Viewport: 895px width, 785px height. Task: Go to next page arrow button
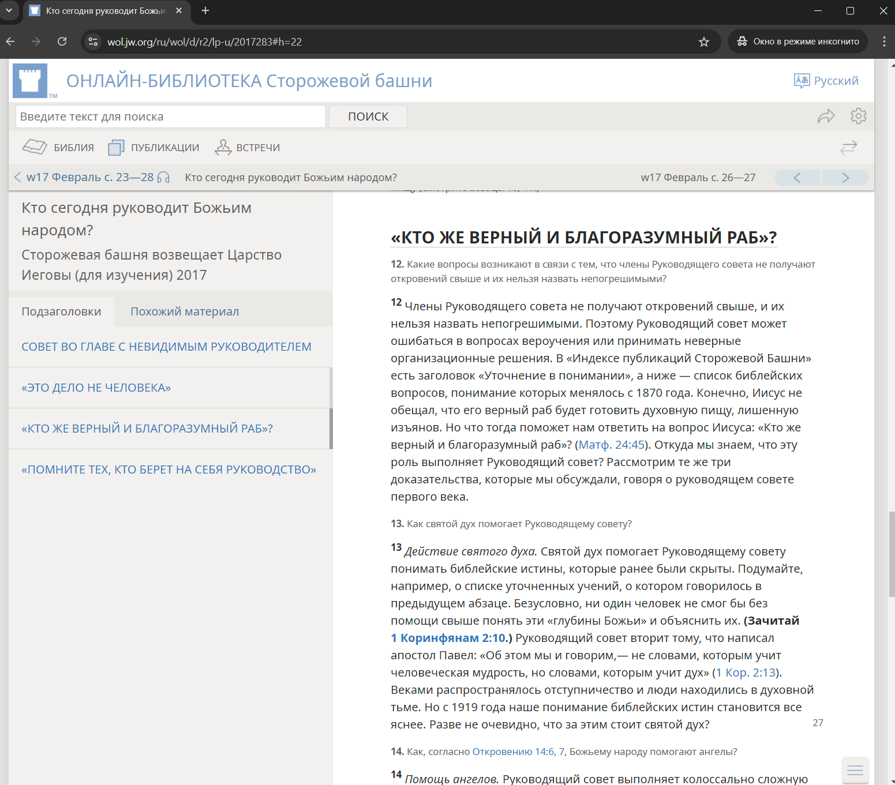845,178
